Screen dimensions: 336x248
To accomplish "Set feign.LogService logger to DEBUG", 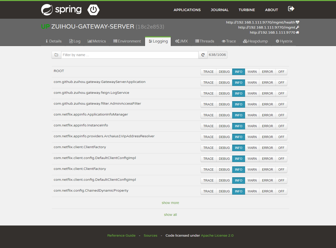I will click(224, 94).
